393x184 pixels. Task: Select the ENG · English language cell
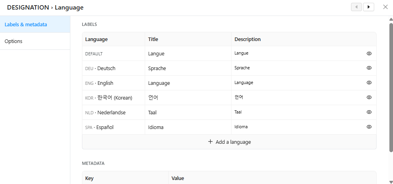tap(114, 83)
